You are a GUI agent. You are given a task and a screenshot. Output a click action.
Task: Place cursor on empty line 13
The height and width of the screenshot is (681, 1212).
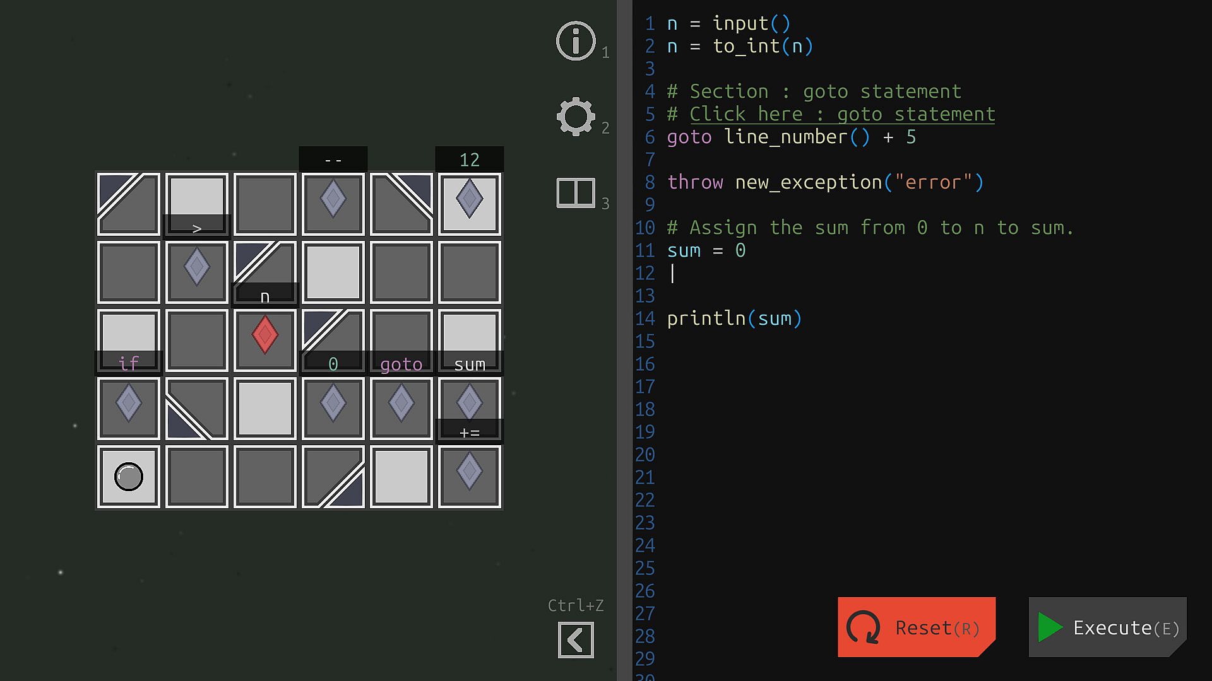tap(757, 296)
